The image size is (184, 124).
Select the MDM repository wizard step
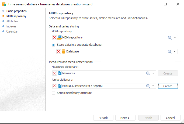coord(16,16)
